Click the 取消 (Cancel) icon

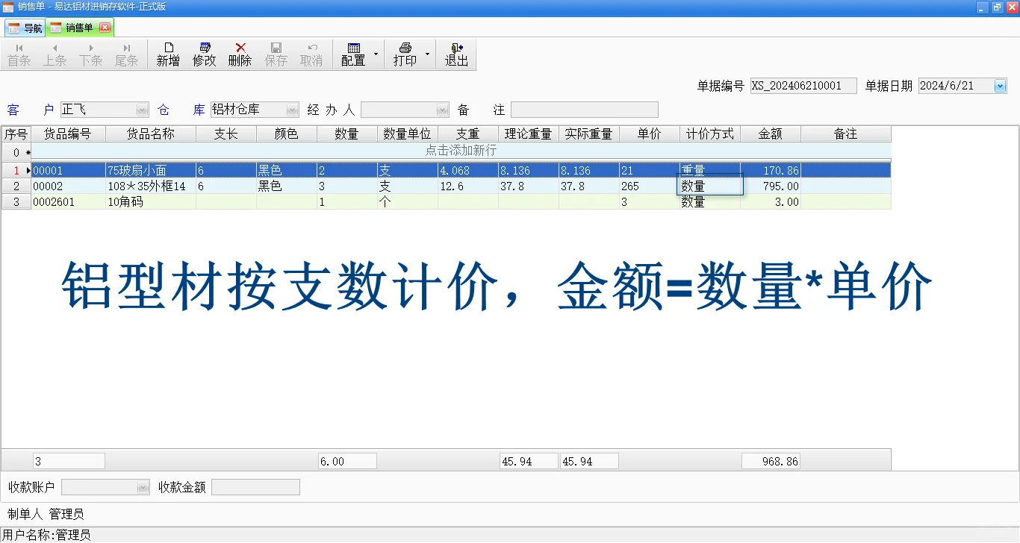(x=311, y=54)
